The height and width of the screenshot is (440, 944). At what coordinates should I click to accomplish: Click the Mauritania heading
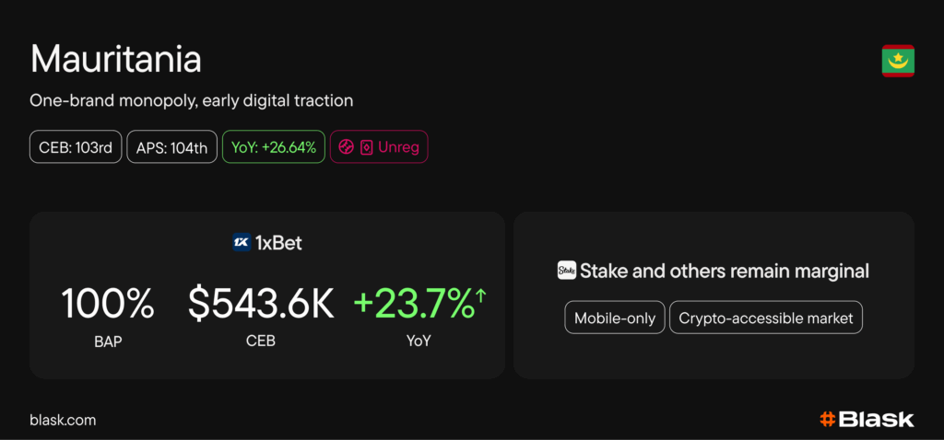(x=116, y=60)
